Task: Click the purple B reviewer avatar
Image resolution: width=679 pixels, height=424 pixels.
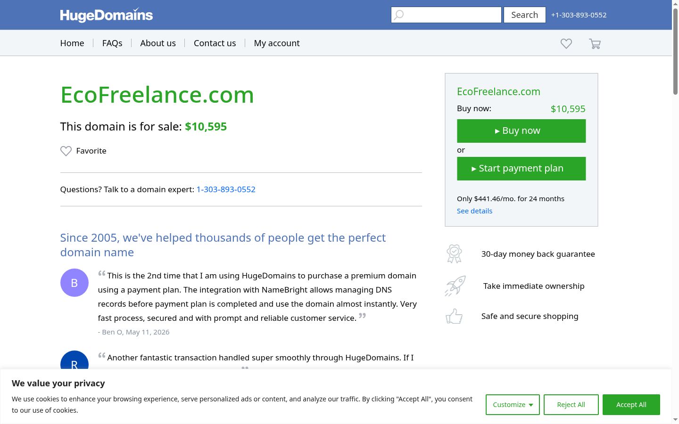Action: [x=75, y=283]
